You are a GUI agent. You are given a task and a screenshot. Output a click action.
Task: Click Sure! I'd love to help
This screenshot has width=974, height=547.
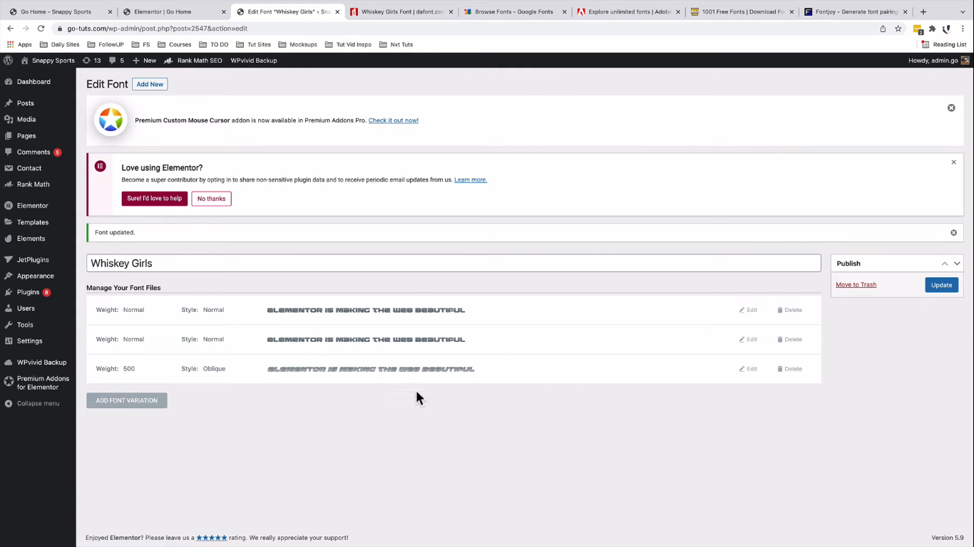[155, 199]
